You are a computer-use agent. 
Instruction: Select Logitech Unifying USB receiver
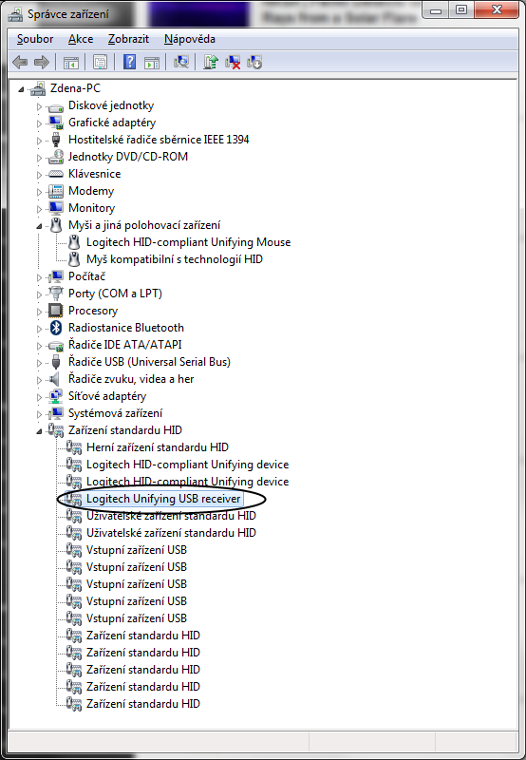click(163, 499)
